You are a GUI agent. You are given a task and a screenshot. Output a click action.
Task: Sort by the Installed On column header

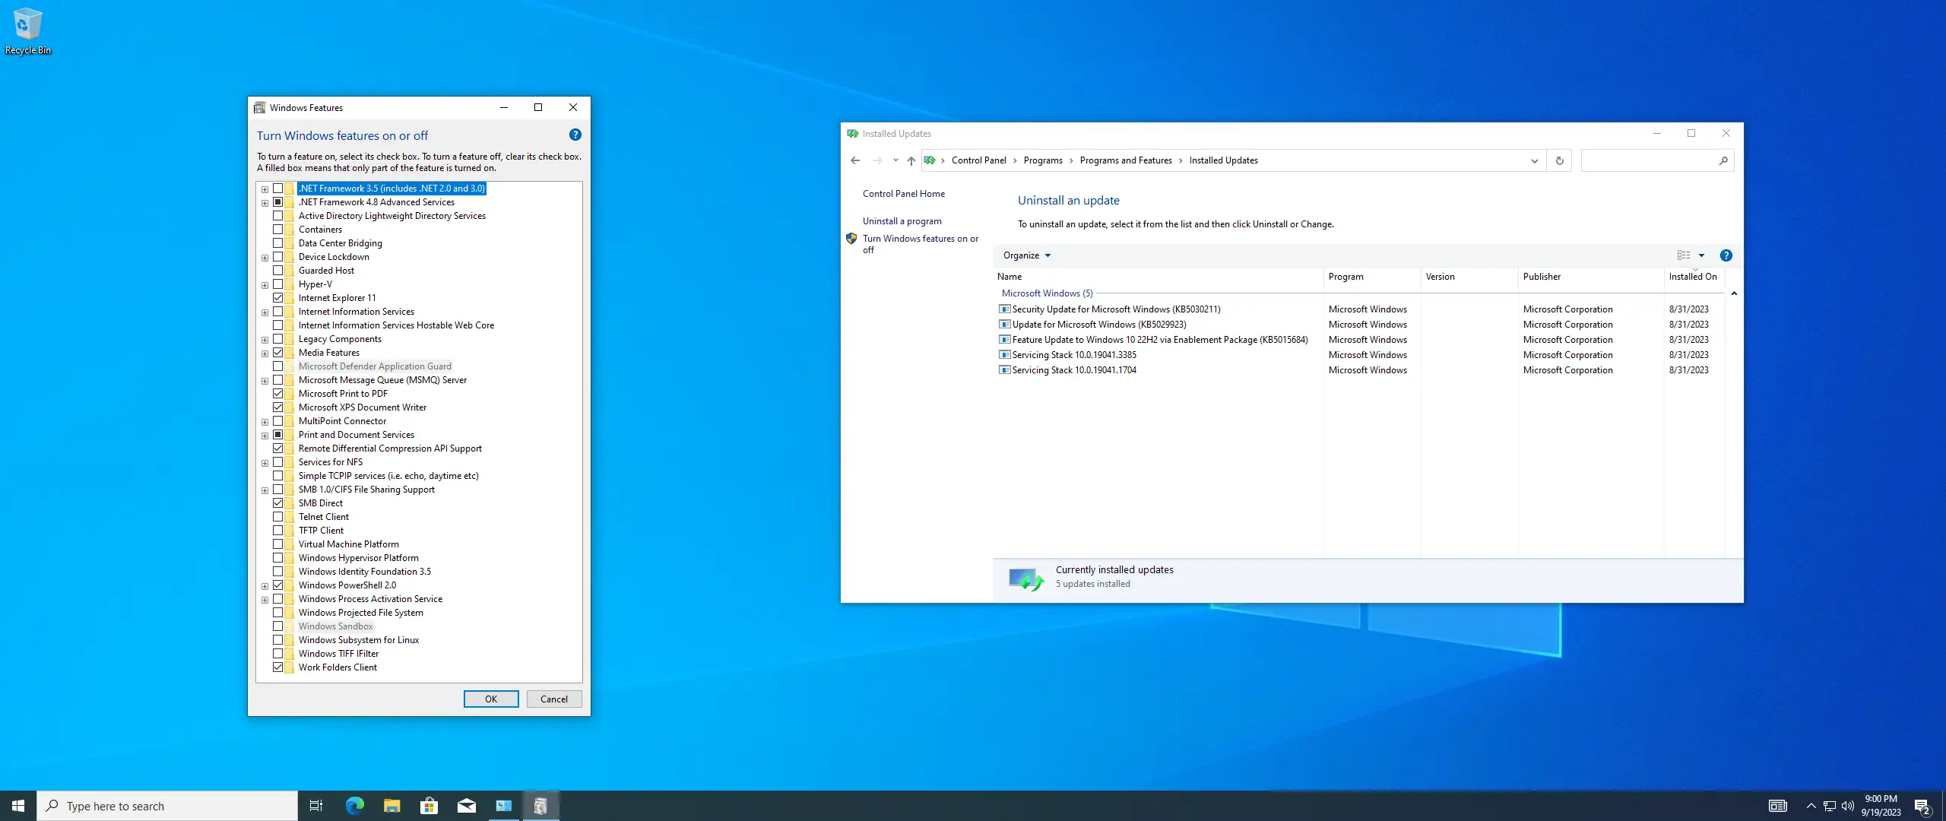(1692, 277)
